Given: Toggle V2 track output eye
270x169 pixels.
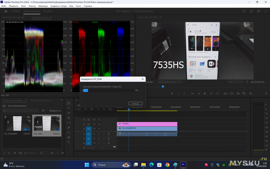Looking at the screenshot, I should pyautogui.click(x=99, y=124).
